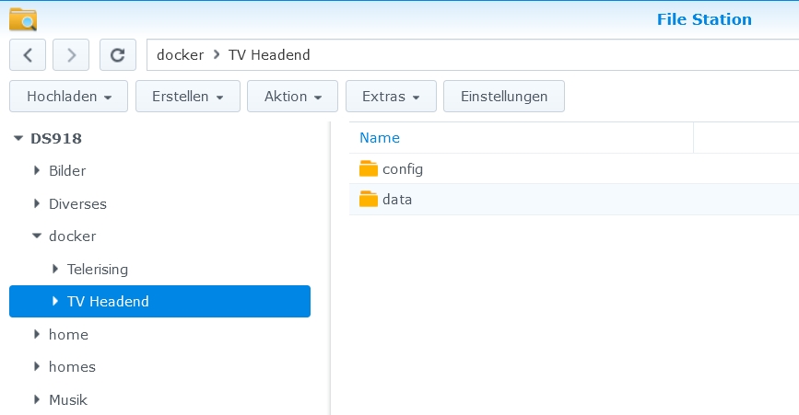Open Einstellungen settings
Image resolution: width=799 pixels, height=415 pixels.
point(504,96)
